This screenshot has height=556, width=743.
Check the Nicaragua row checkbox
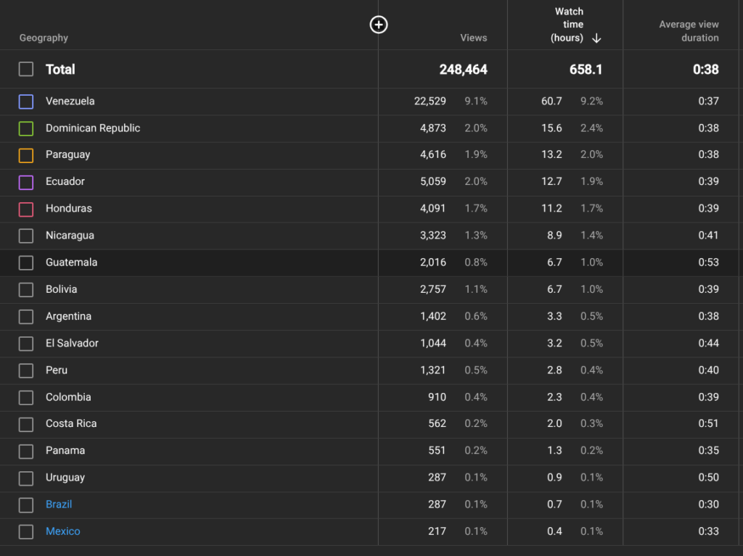26,236
